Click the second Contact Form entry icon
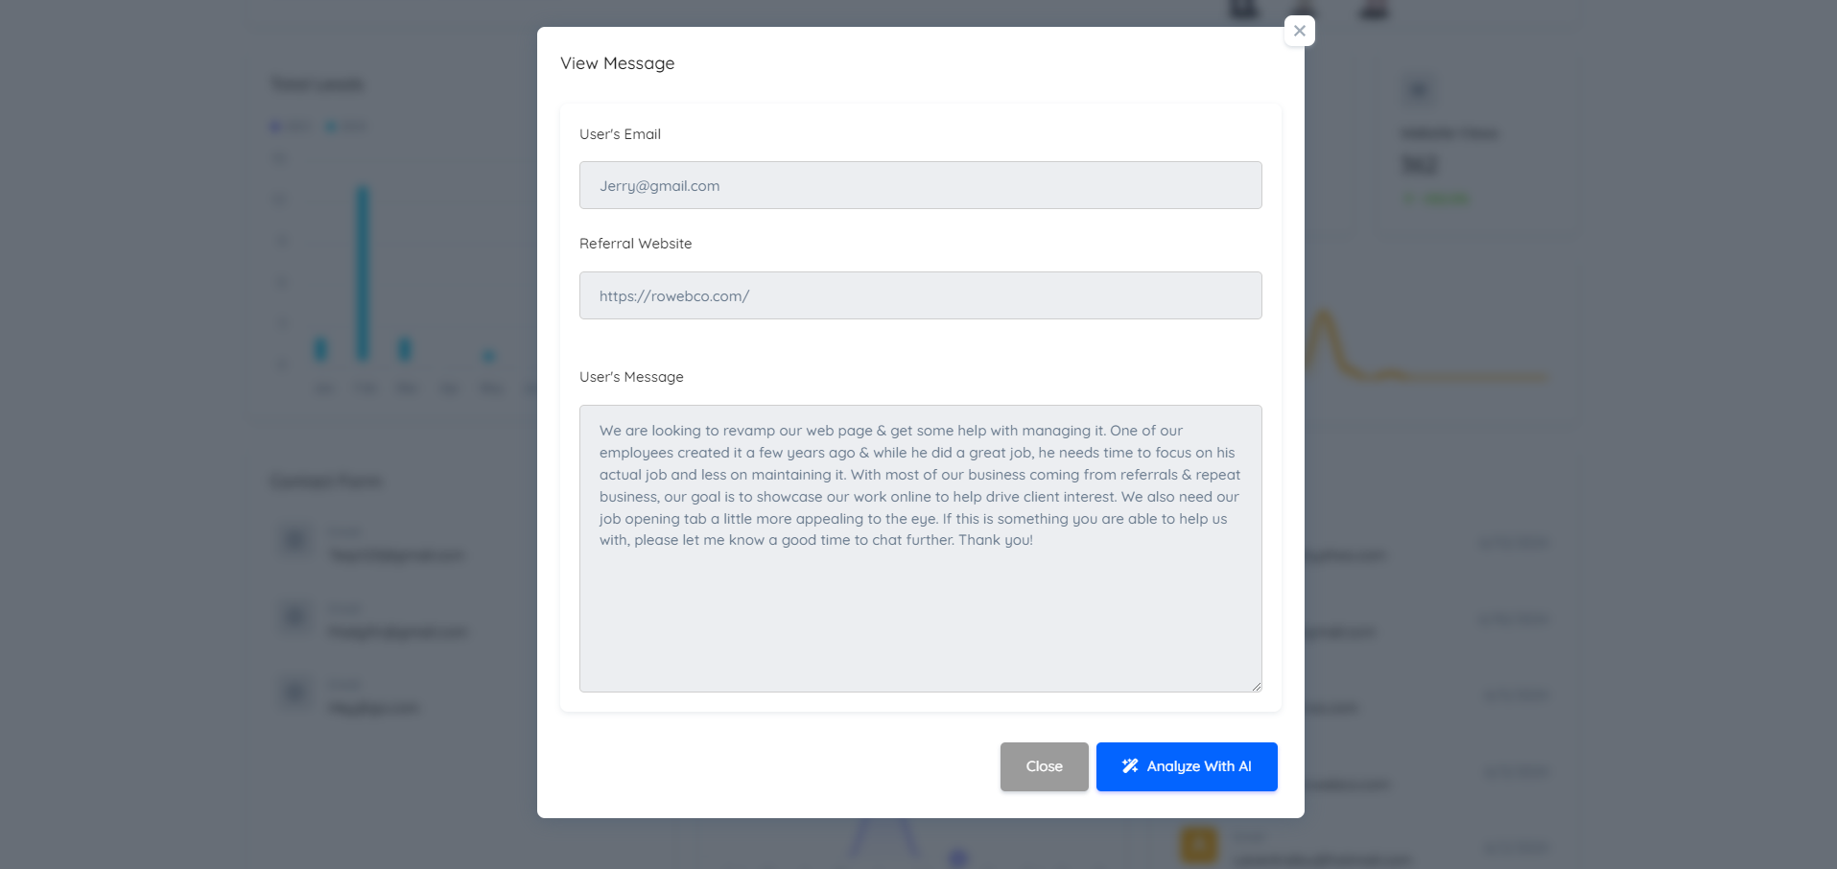The height and width of the screenshot is (869, 1837). (295, 616)
